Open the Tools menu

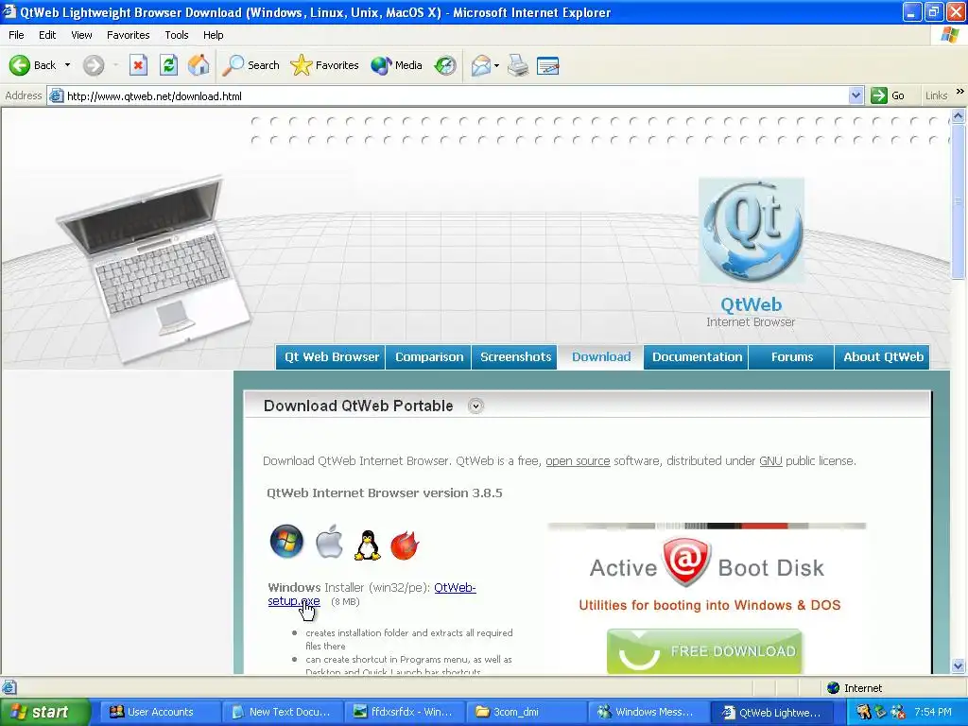pos(177,35)
